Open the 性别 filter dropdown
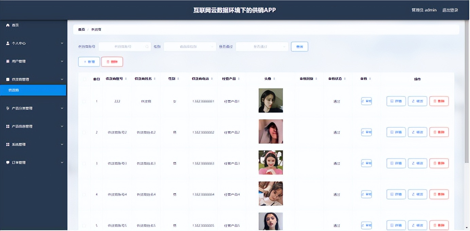 click(189, 46)
